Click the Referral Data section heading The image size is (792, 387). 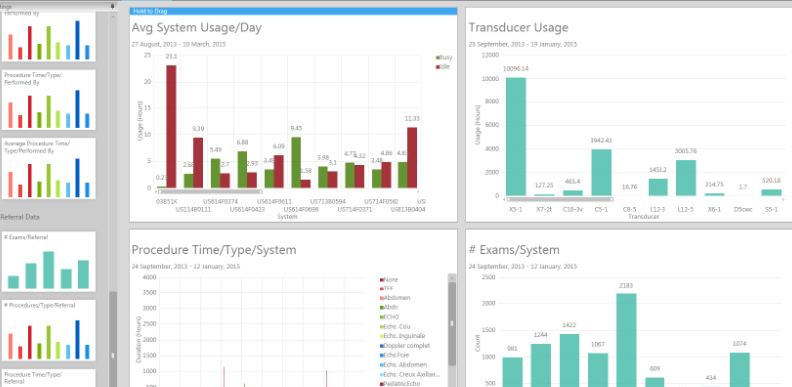tap(20, 217)
